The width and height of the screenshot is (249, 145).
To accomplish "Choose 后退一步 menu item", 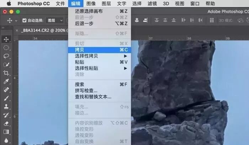I will (99, 24).
